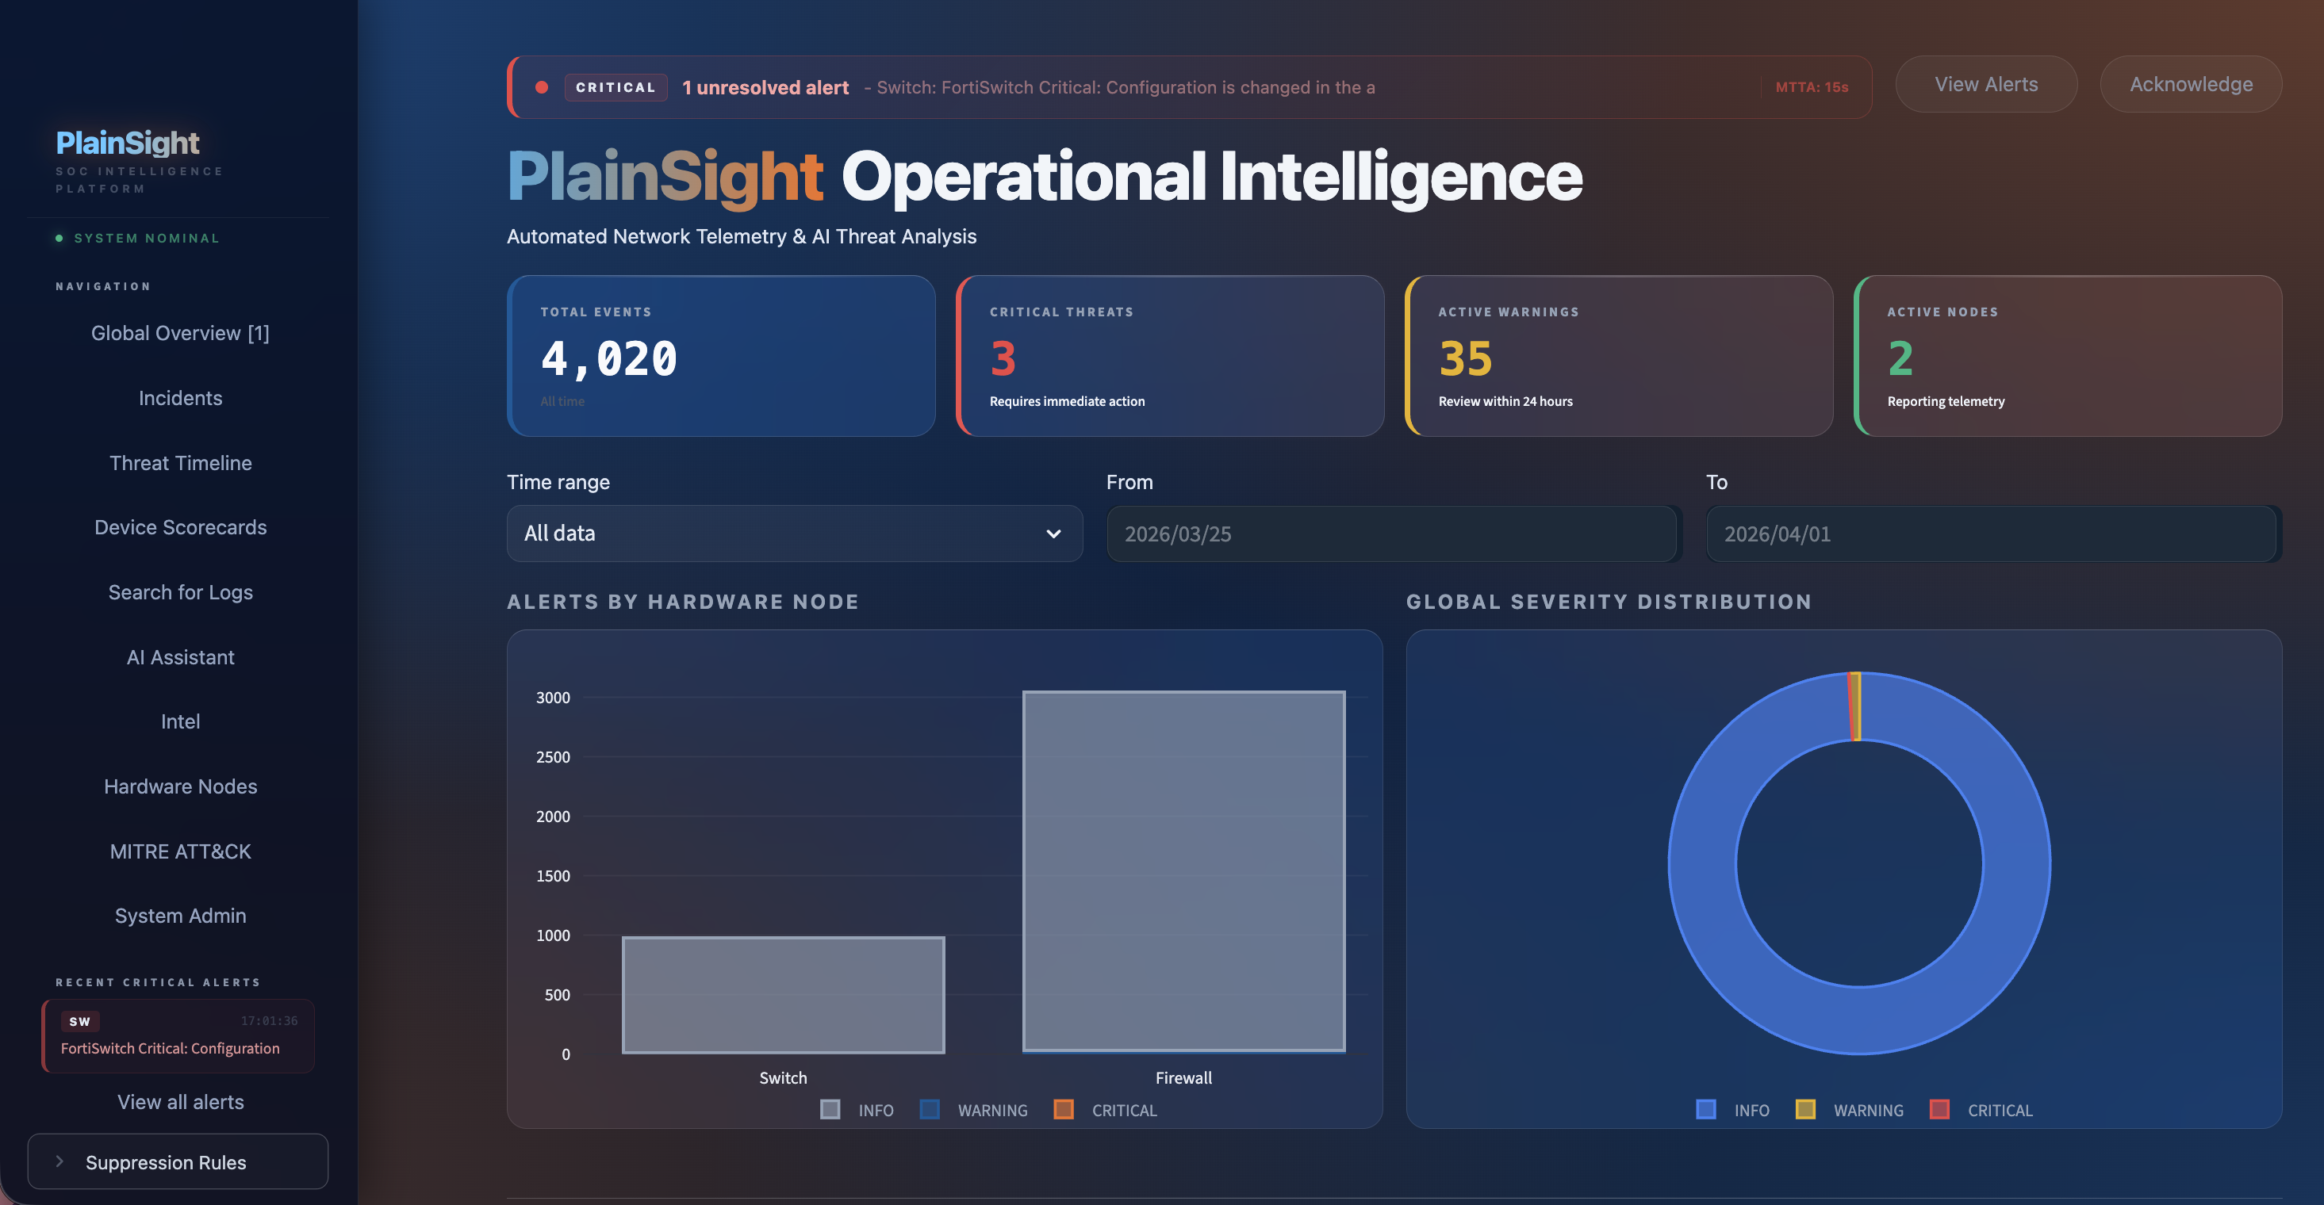This screenshot has height=1205, width=2324.
Task: Open Threat Timeline from the sidebar
Action: click(180, 463)
